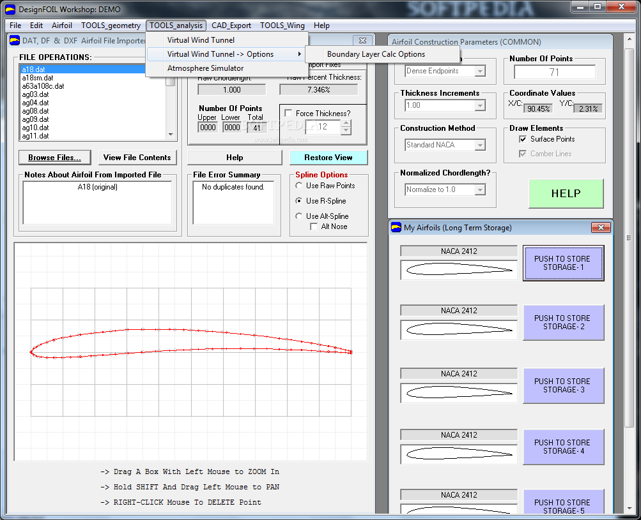641x520 pixels.
Task: Select a18.dat in the file list
Action: click(x=82, y=70)
